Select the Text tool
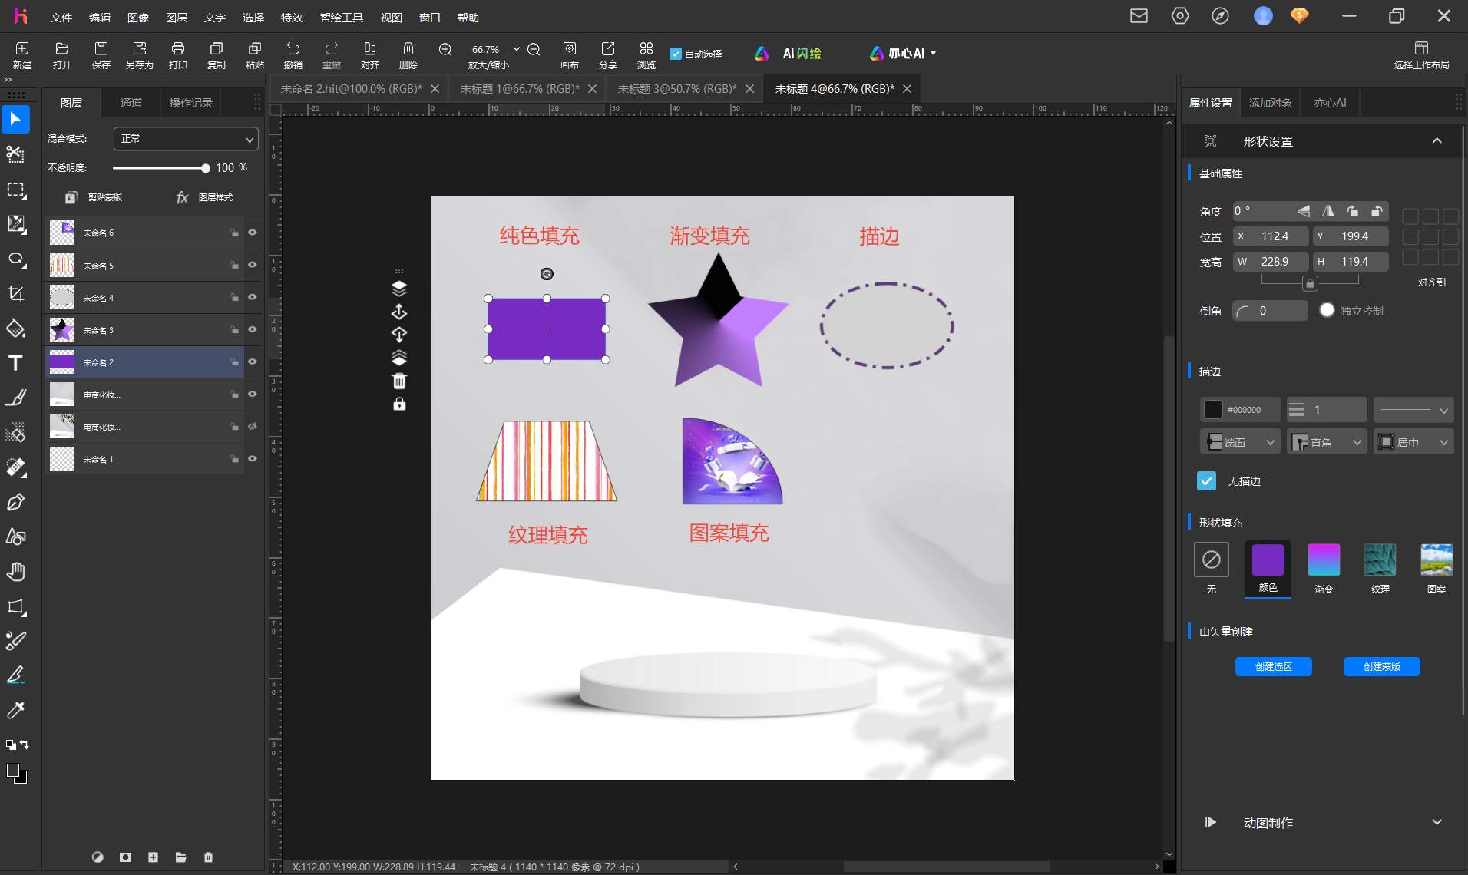 click(x=15, y=363)
